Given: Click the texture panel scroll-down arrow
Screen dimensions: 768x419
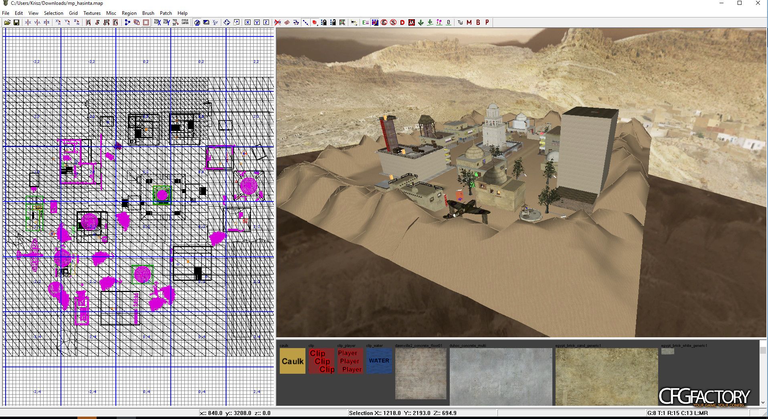Looking at the screenshot, I should (763, 402).
